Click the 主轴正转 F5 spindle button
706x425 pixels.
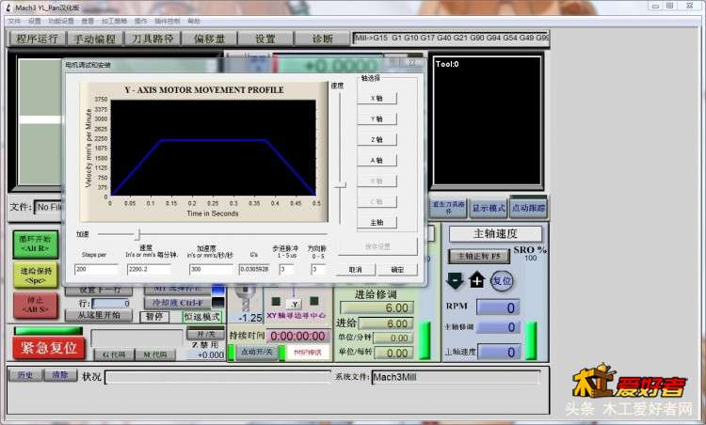(479, 257)
